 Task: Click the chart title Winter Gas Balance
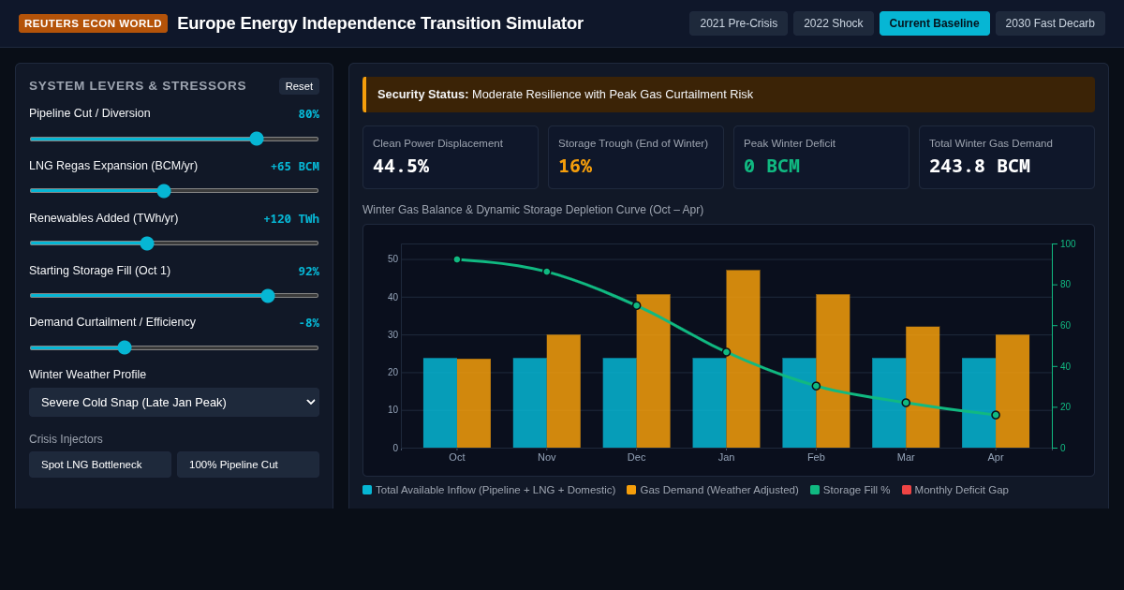click(533, 210)
